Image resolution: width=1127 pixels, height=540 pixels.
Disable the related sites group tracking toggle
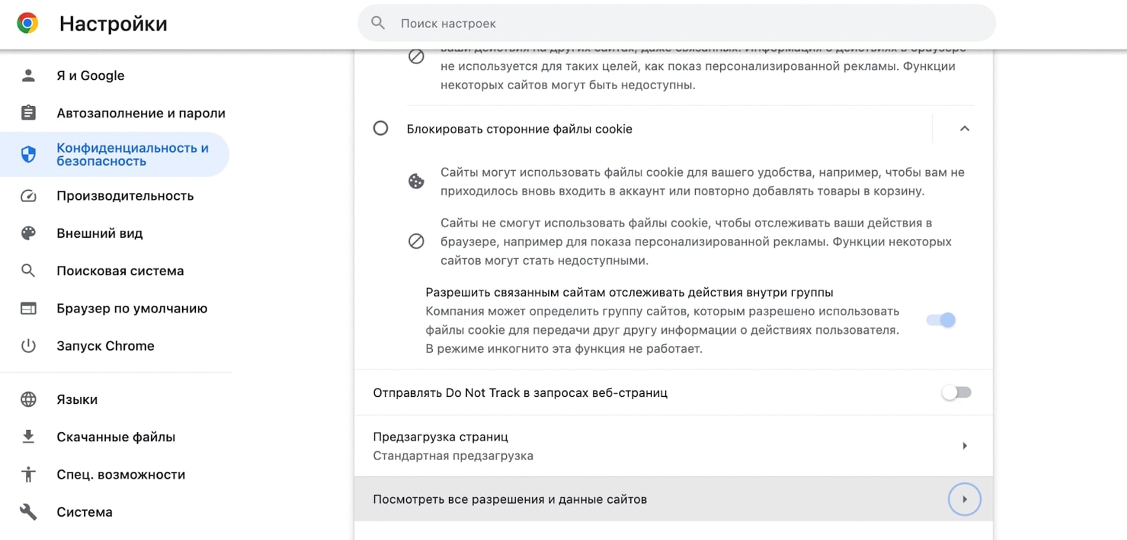[x=941, y=320]
